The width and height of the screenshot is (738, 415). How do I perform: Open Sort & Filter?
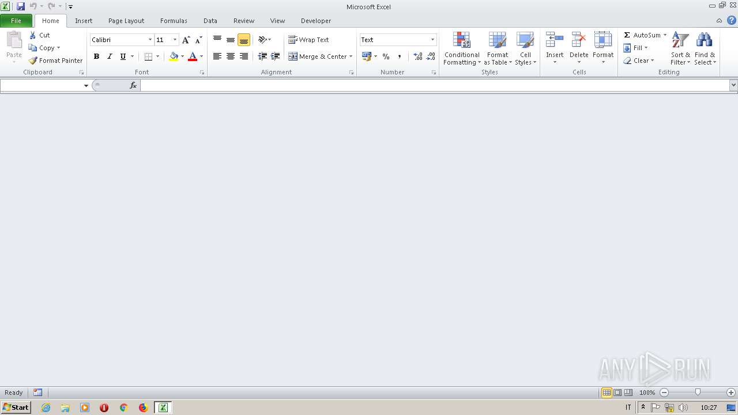(680, 49)
